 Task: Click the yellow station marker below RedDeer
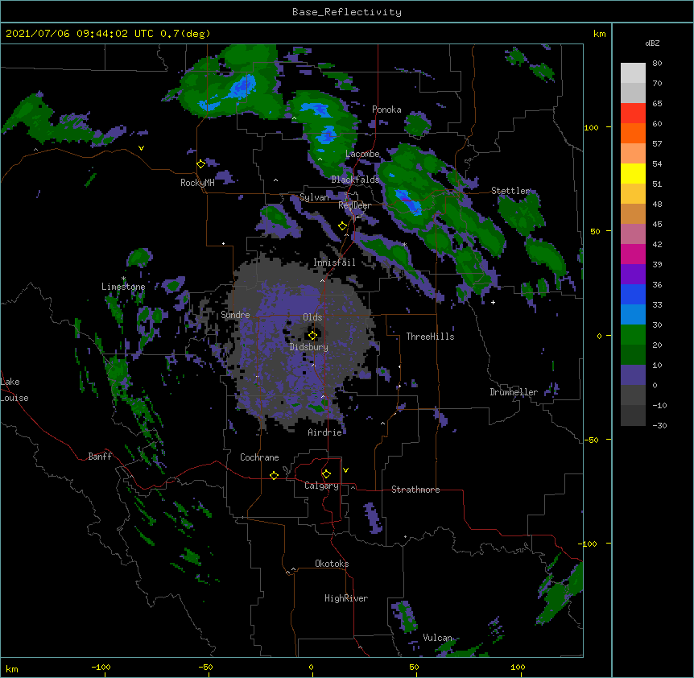(x=343, y=226)
